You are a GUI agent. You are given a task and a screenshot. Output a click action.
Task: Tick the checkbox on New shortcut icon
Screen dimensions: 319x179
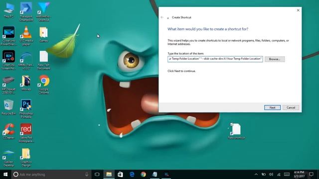pos(232,124)
